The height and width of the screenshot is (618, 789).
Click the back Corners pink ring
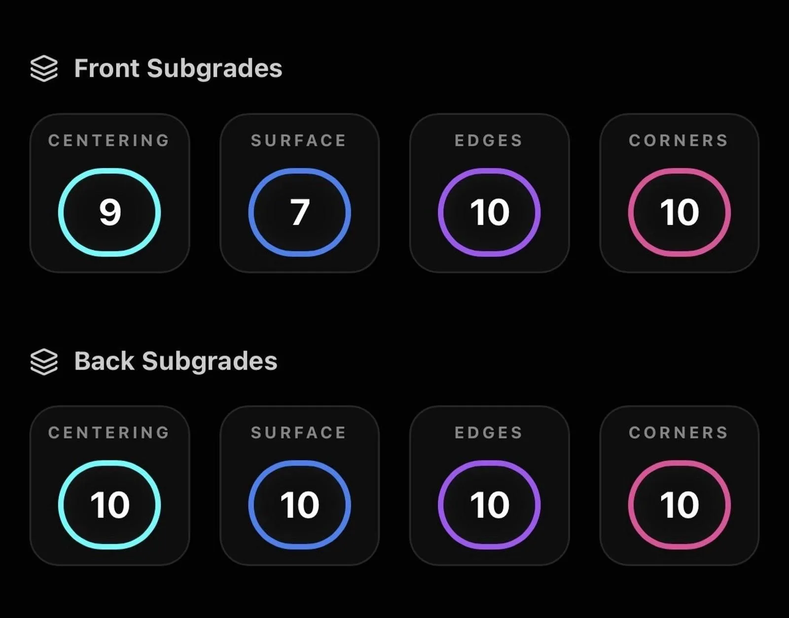680,505
